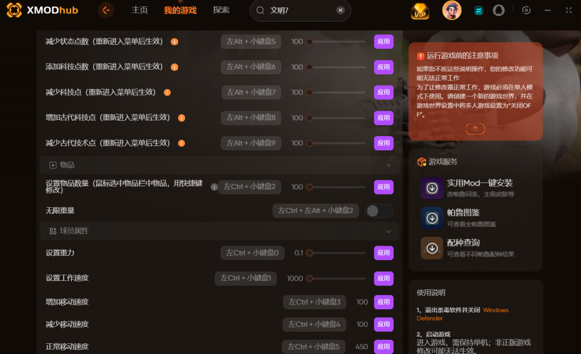Screen dimensions: 581x354
Task: Click the download icon for 实用Mod一键安装
Action: coord(432,188)
